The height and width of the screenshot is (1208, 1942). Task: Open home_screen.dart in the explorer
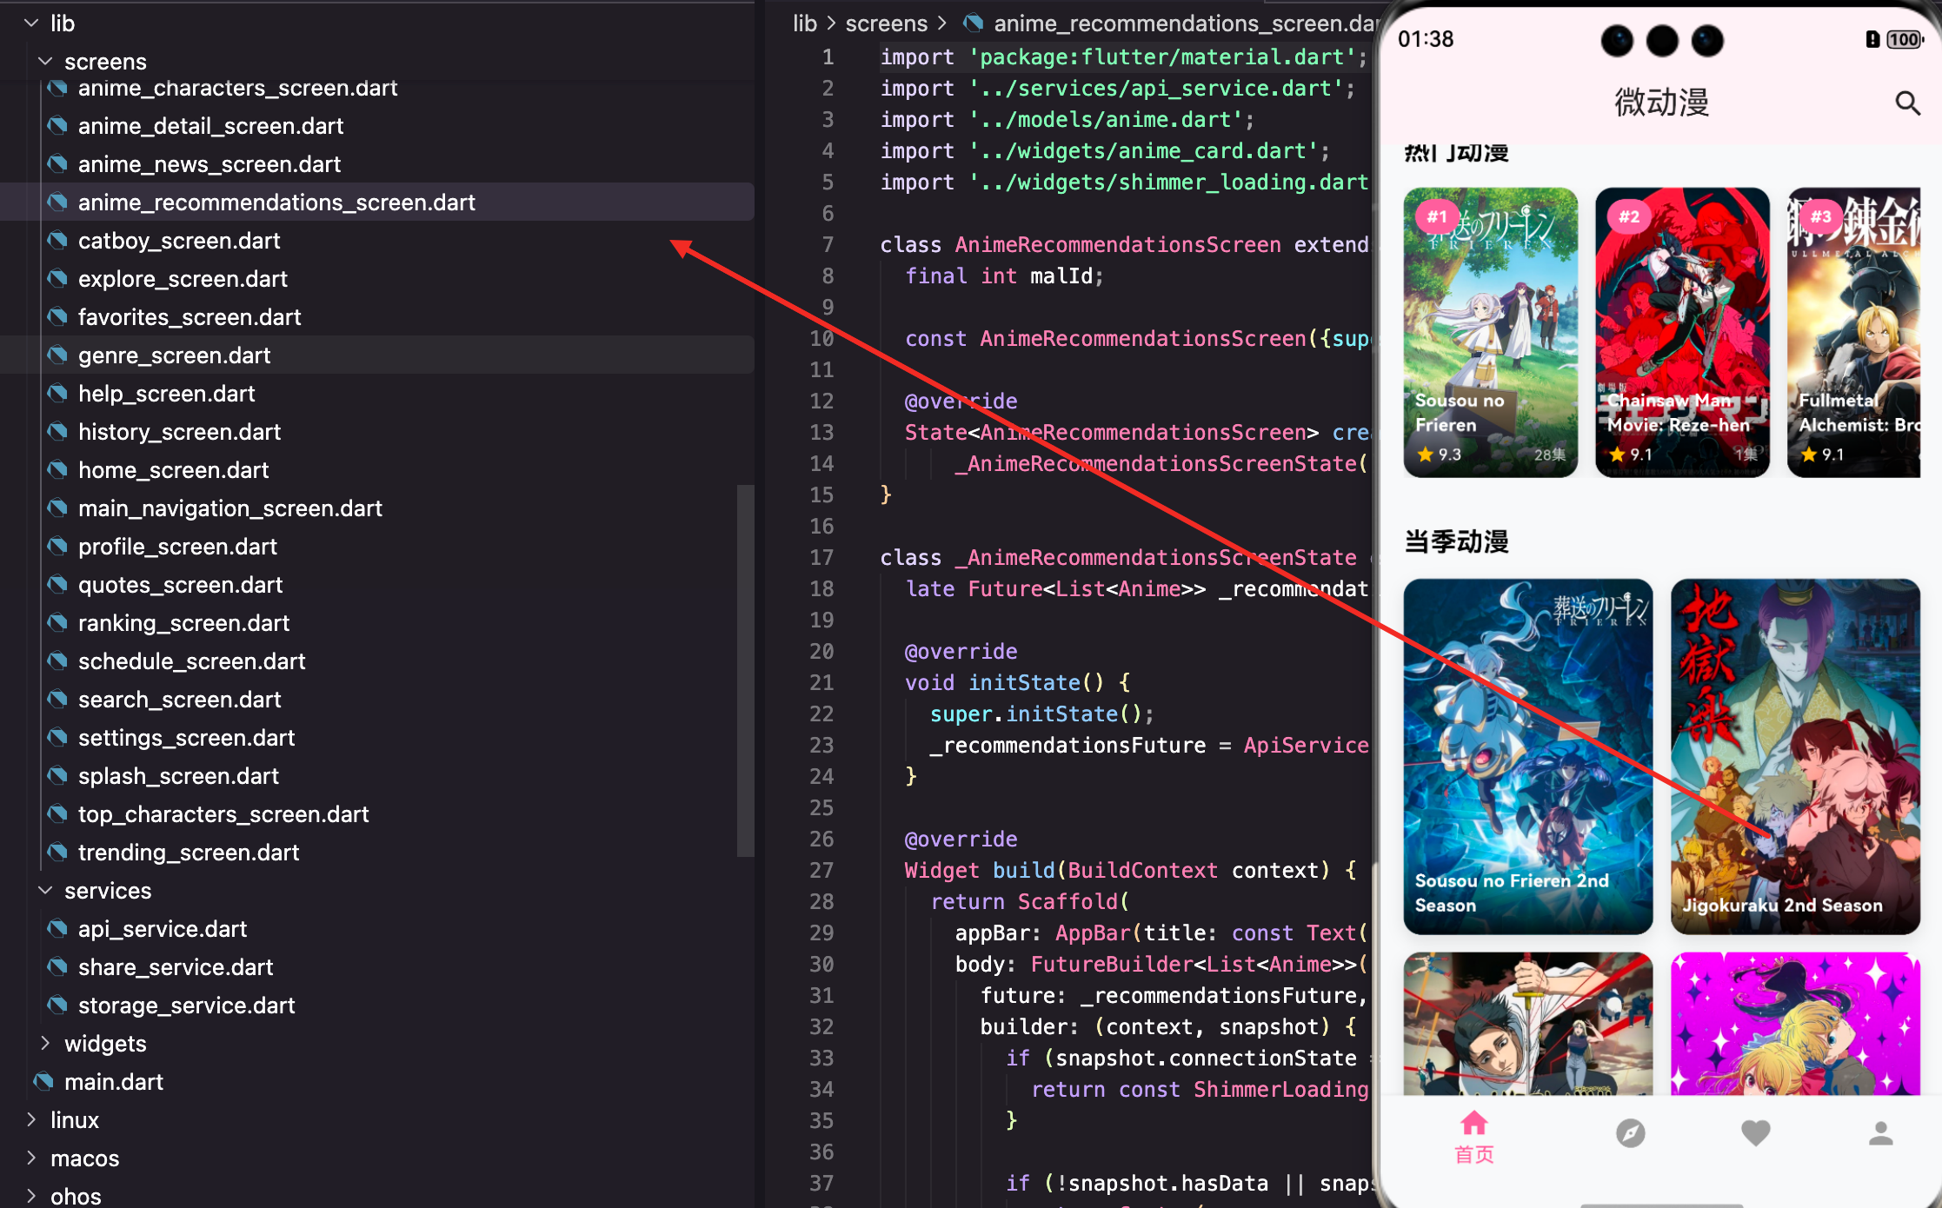tap(173, 470)
